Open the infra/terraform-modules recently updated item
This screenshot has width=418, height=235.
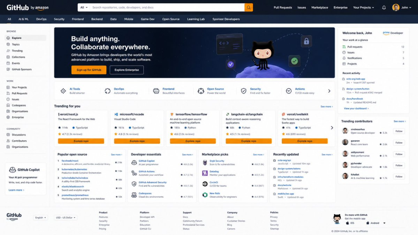[290, 177]
